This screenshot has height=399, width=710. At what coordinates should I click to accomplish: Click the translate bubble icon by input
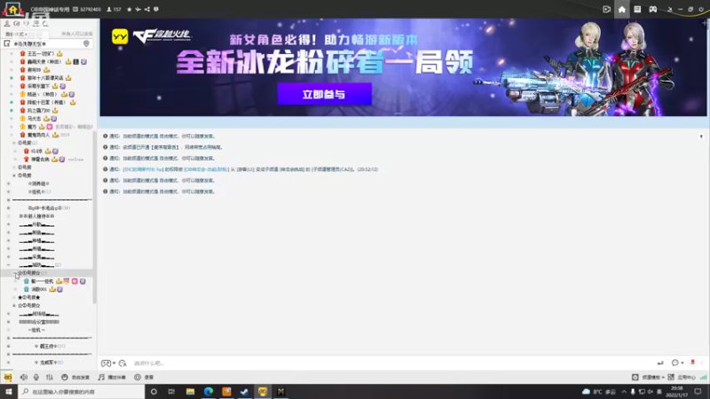(x=122, y=364)
